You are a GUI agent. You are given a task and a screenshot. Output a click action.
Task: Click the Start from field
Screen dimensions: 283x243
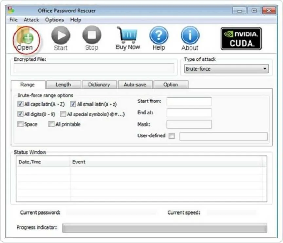point(189,102)
